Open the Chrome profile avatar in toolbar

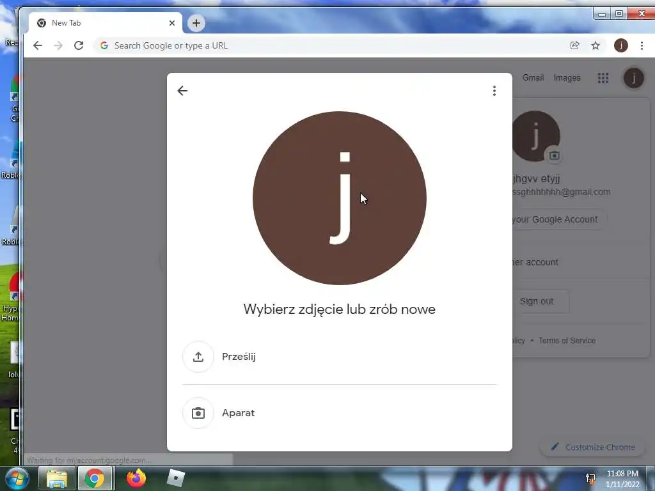(x=620, y=45)
